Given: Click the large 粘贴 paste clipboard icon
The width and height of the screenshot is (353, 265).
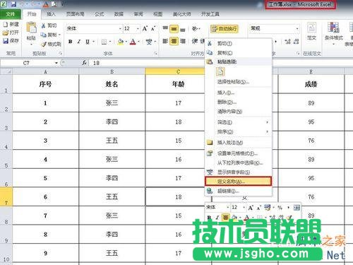Looking at the screenshot, I should tap(31, 28).
